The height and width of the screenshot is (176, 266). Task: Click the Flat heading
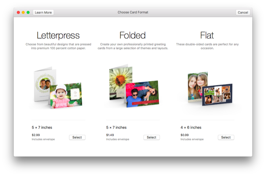click(207, 36)
